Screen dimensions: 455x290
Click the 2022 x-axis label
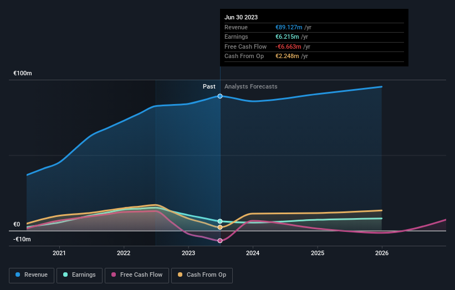click(124, 253)
